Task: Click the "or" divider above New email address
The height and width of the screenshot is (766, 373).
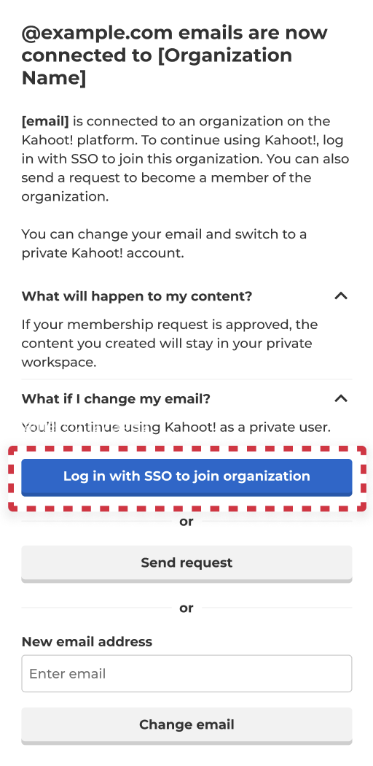Action: (x=186, y=608)
